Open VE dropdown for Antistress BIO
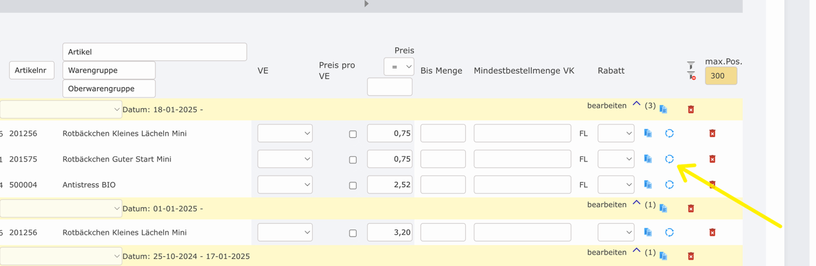816x266 pixels. click(285, 185)
